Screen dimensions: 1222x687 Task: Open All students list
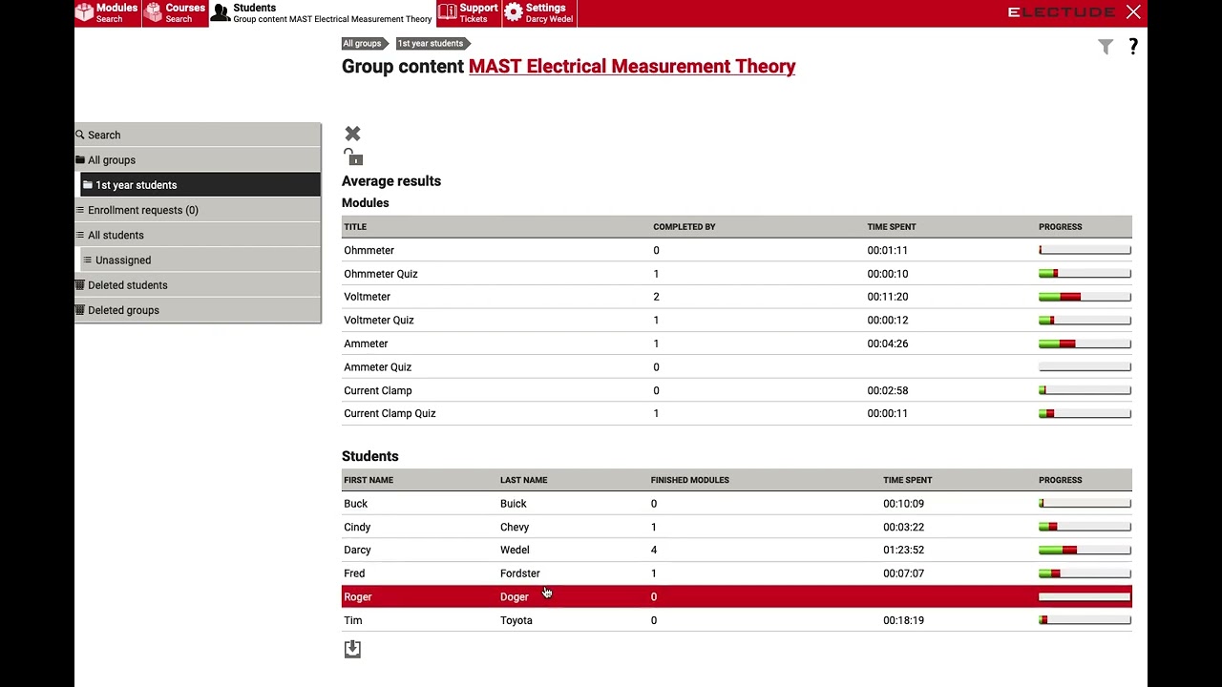click(x=198, y=235)
